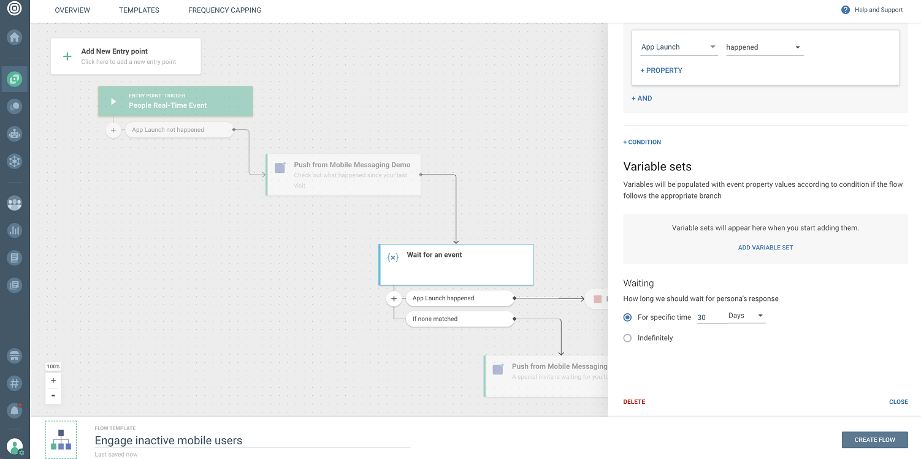This screenshot has height=459, width=921.
Task: Expand the 'happened' condition dropdown
Action: (764, 47)
